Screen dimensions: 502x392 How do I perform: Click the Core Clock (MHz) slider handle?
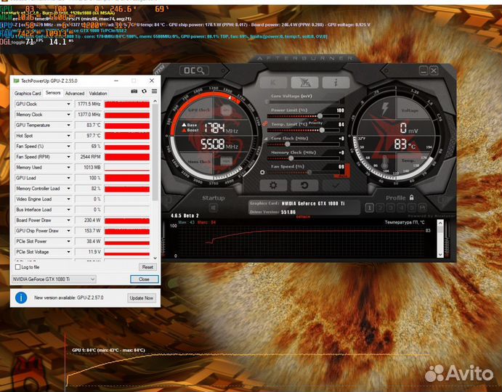pyautogui.click(x=288, y=144)
